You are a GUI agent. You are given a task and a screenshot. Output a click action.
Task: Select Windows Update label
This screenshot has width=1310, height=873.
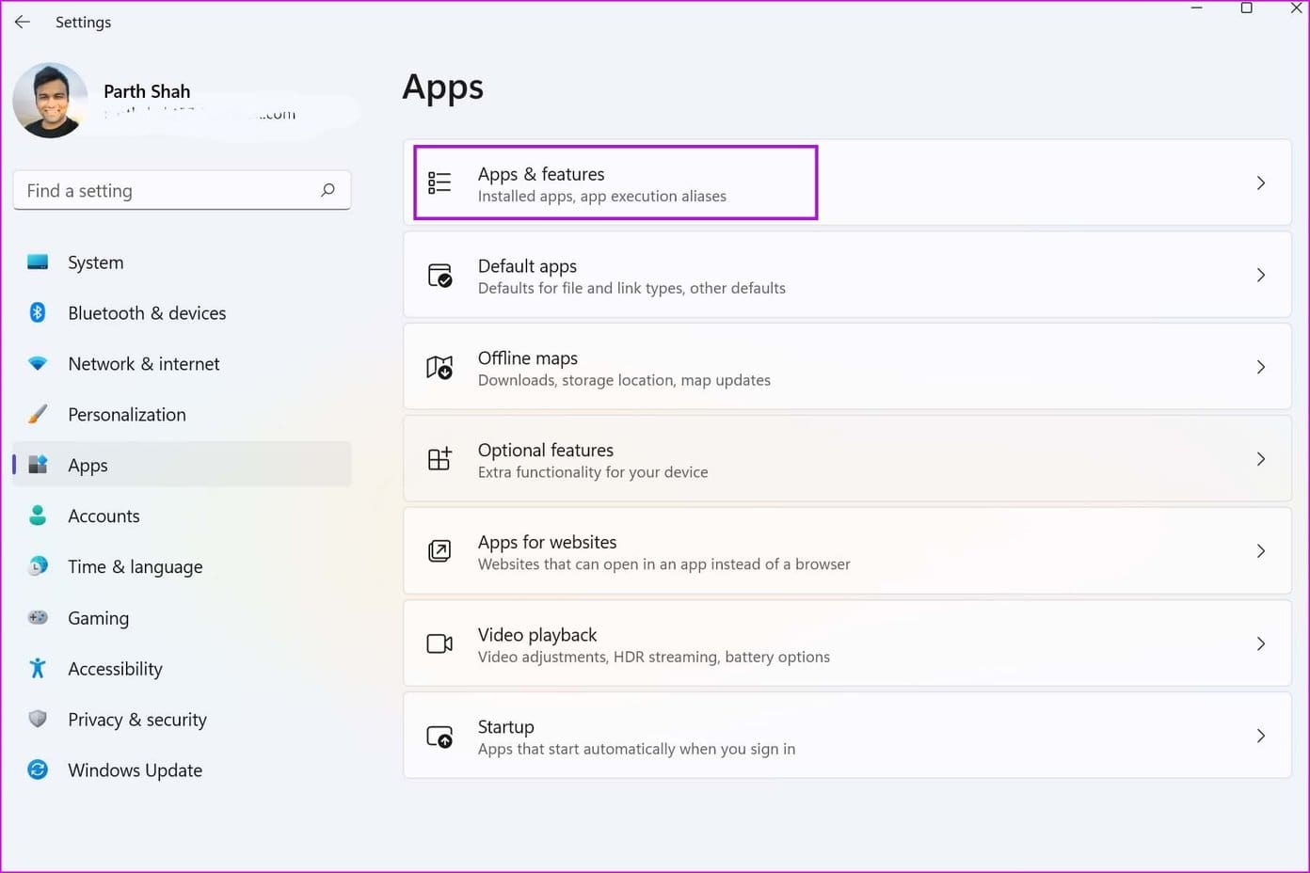click(136, 770)
